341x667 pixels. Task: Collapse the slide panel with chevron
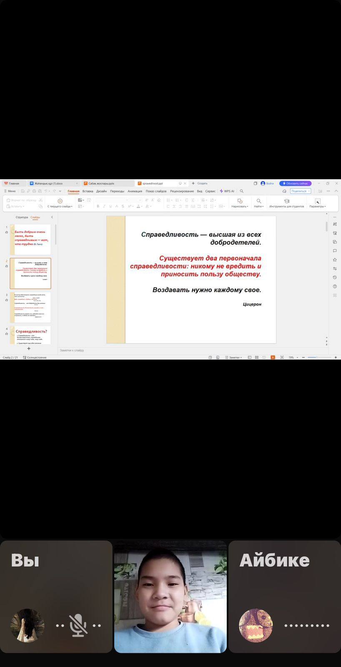tap(52, 217)
